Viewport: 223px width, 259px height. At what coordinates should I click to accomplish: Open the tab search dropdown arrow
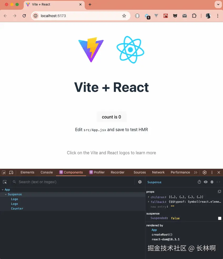pos(218,4)
